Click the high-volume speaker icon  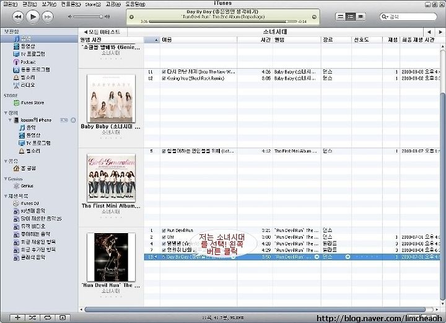point(107,17)
